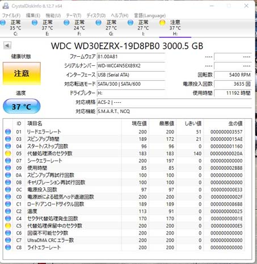The width and height of the screenshot is (257, 264).
Task: Select the UltraDMA CRC エラー数 row name
Action: pyautogui.click(x=50, y=240)
